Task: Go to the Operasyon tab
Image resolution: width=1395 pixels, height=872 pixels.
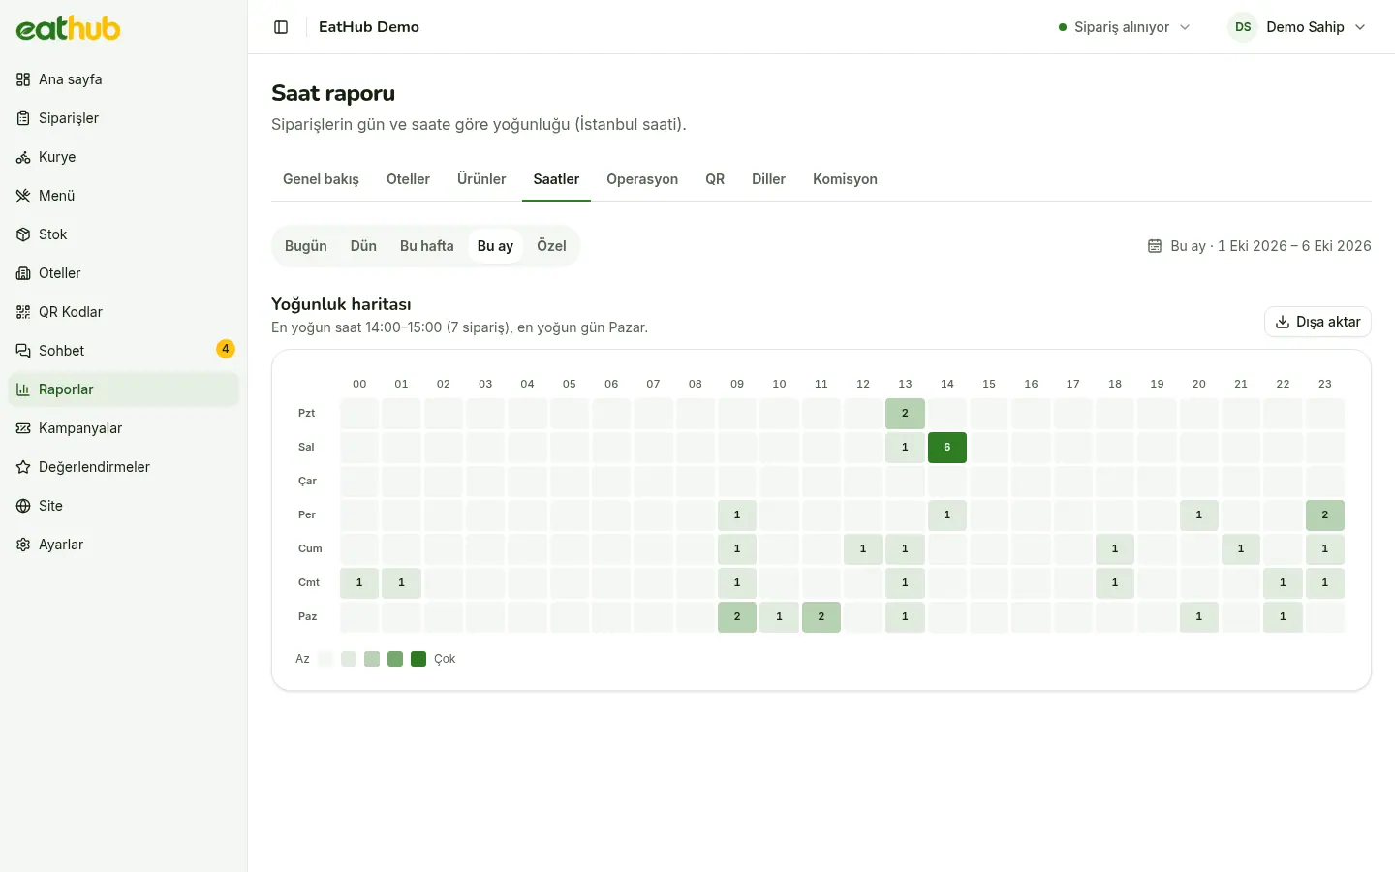Action: coord(642,179)
